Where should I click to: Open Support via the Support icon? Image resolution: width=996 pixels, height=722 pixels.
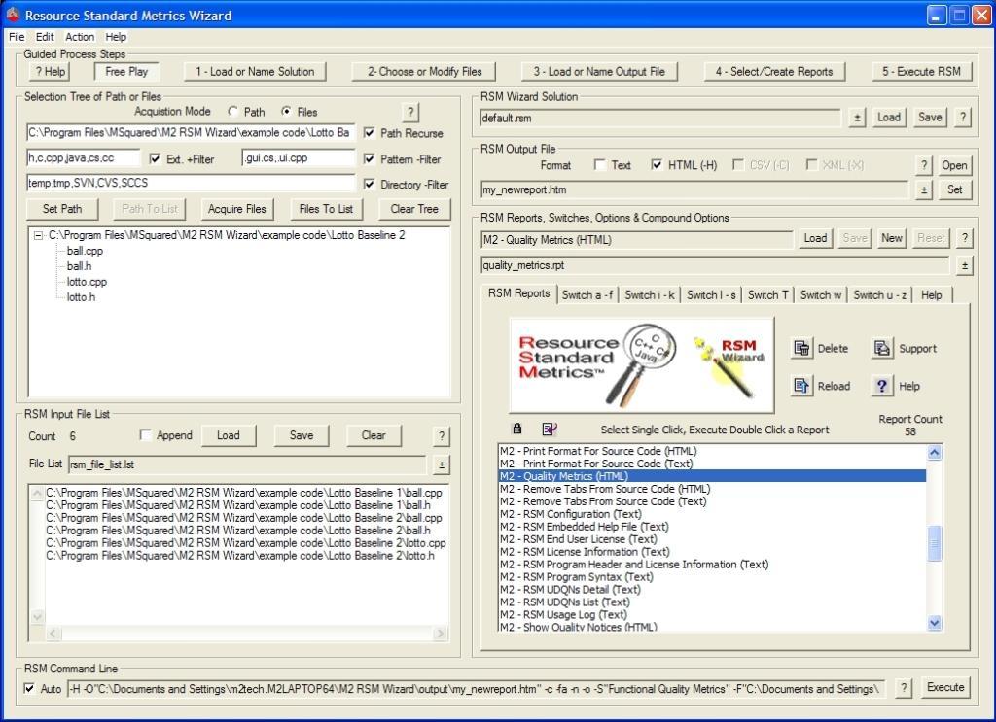pos(883,348)
